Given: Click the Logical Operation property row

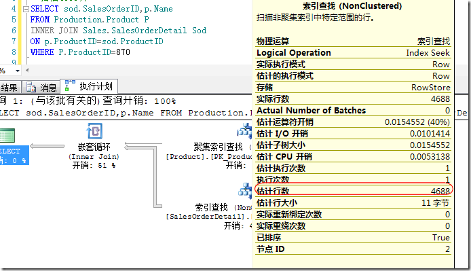Looking at the screenshot, I should pyautogui.click(x=353, y=52).
